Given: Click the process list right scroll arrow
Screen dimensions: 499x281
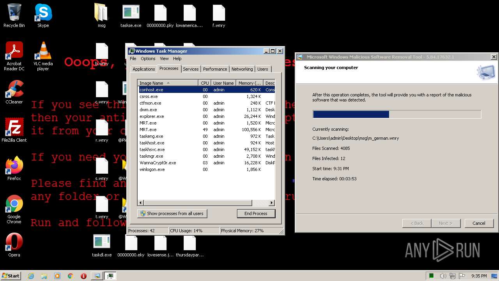Looking at the screenshot, I should tap(272, 203).
